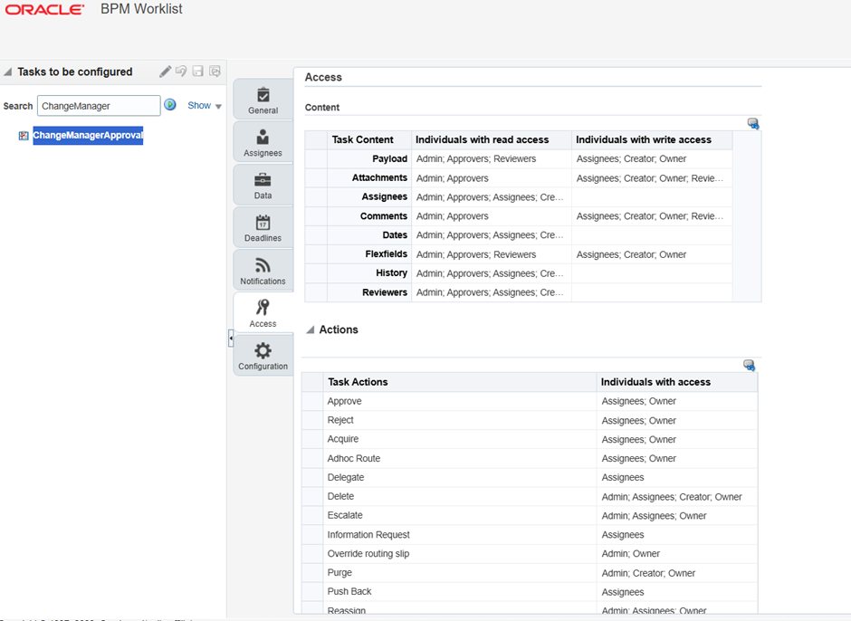
Task: Open the Actions table detach icon
Action: pyautogui.click(x=749, y=366)
